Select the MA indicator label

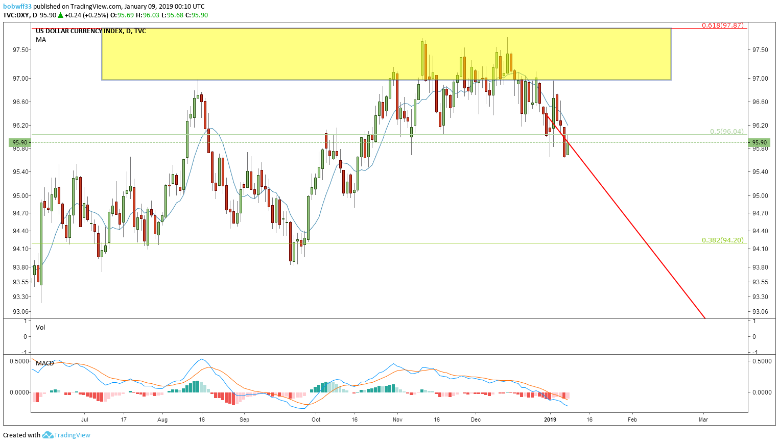(x=41, y=39)
